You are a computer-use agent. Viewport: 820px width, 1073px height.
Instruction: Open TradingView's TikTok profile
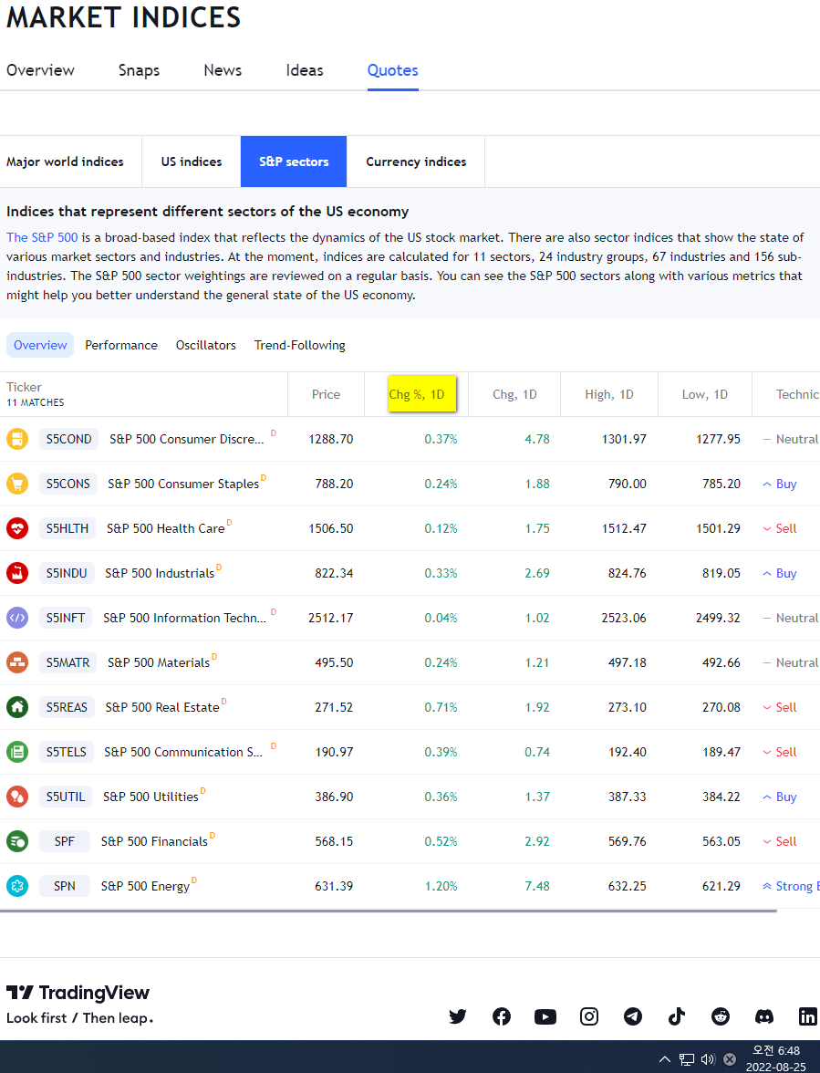[x=677, y=1016]
